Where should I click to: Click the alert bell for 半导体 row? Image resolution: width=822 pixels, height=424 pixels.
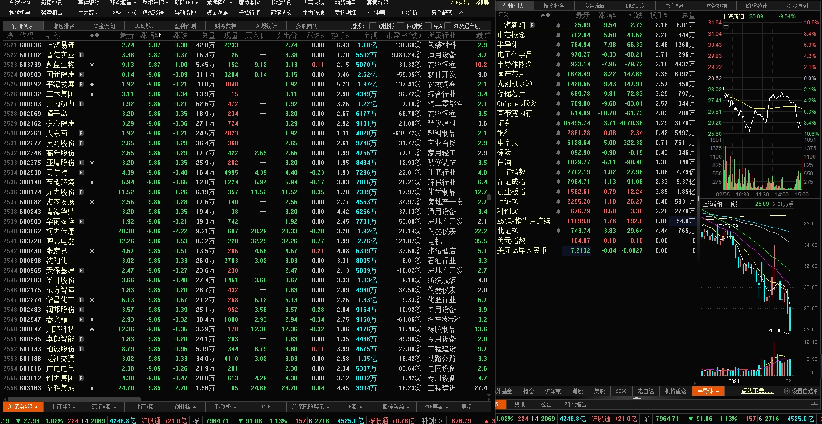tap(558, 45)
